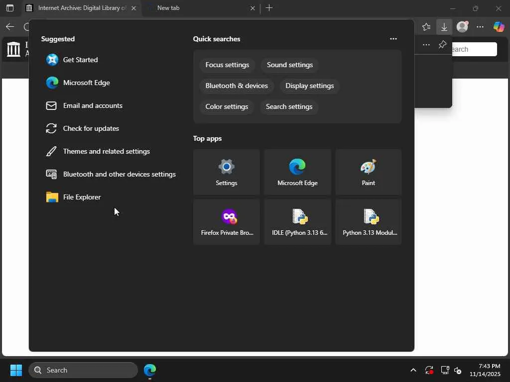This screenshot has height=382, width=510.
Task: Open Edge tab actions menu
Action: pos(10,8)
